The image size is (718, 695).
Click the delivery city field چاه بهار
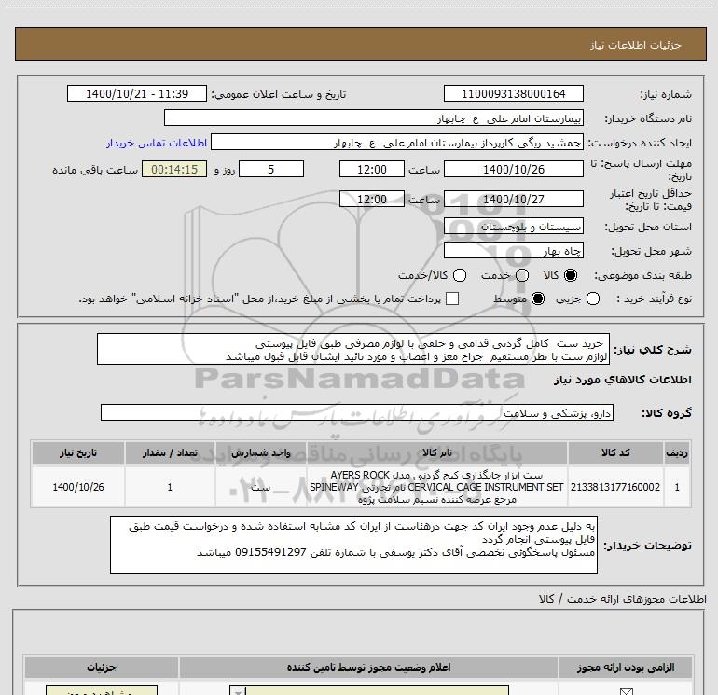[x=513, y=251]
